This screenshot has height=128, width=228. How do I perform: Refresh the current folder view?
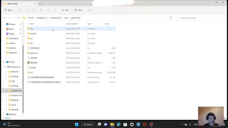(x=170, y=18)
